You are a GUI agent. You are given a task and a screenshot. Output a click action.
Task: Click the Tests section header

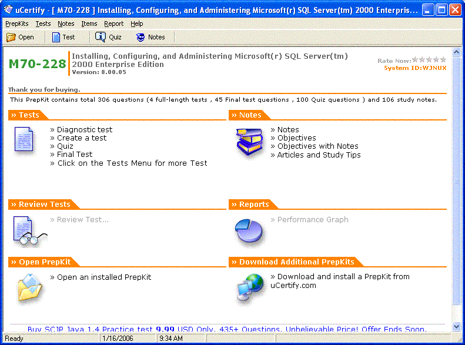coord(28,115)
